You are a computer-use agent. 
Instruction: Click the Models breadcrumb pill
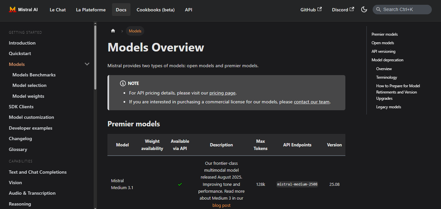(135, 31)
